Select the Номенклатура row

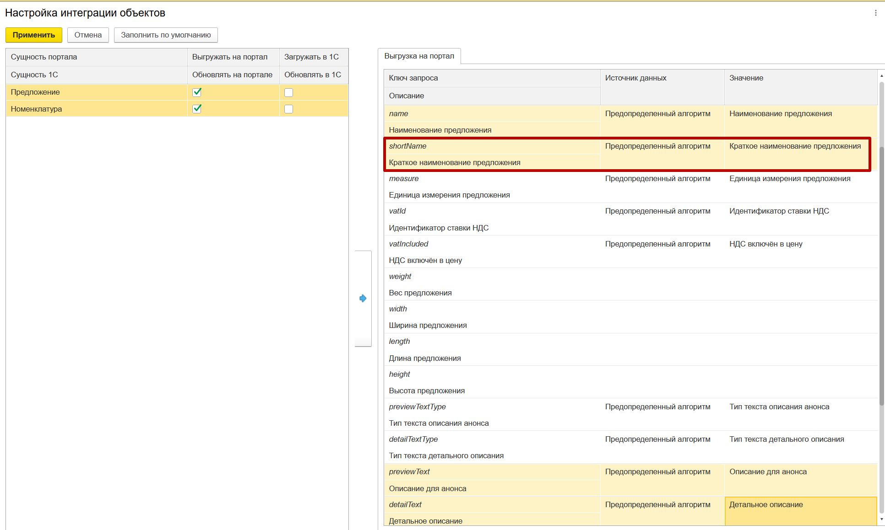point(37,109)
